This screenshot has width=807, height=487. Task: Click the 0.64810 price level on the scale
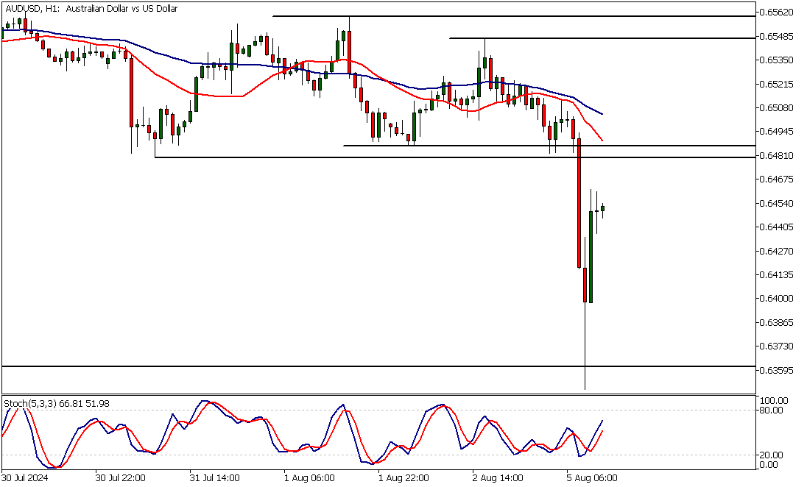tap(777, 155)
